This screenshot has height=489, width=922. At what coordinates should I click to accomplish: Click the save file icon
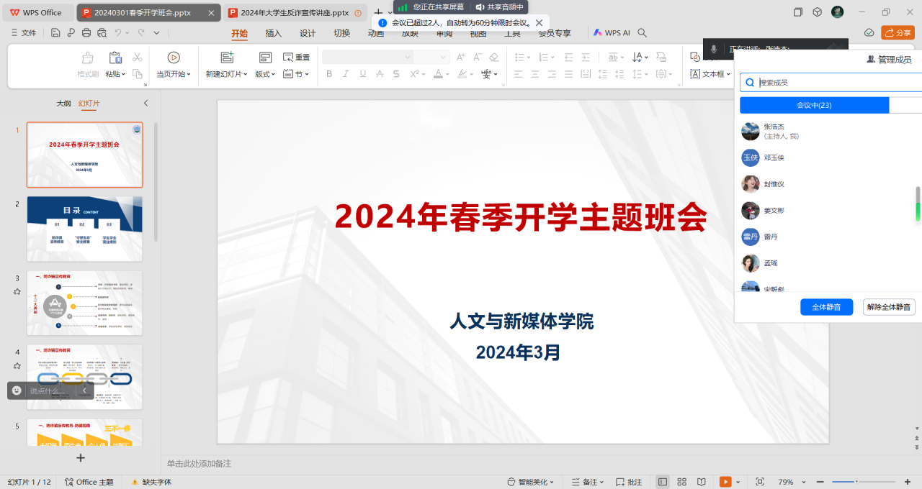coord(55,32)
